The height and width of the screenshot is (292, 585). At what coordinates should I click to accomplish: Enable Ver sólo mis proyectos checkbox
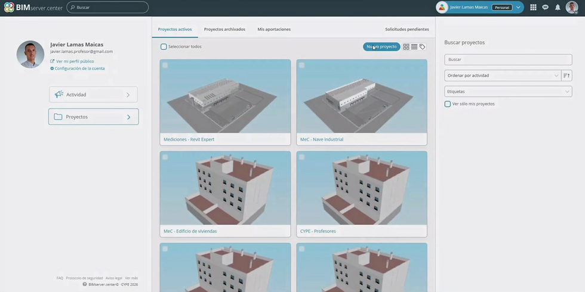pos(447,104)
